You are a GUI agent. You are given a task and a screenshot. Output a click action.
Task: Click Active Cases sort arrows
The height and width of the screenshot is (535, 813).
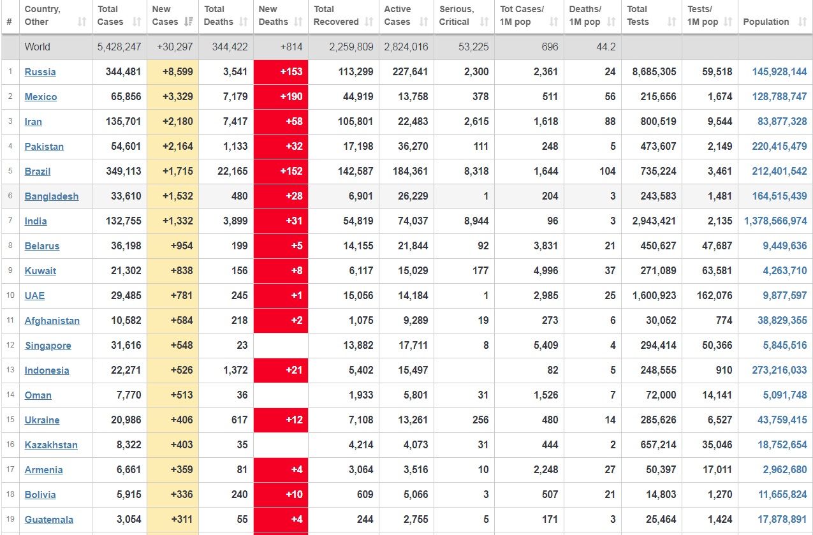pos(423,22)
